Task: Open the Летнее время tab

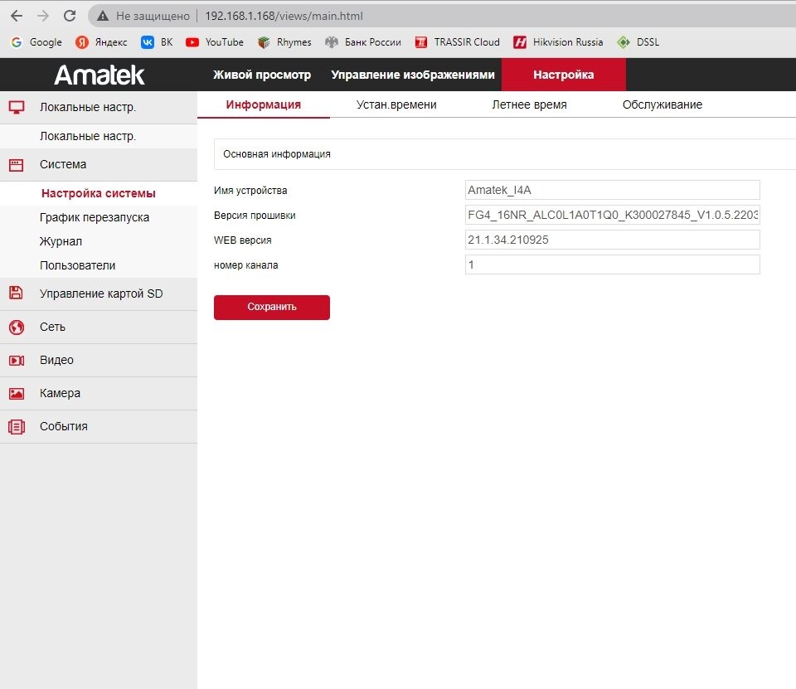Action: 530,104
